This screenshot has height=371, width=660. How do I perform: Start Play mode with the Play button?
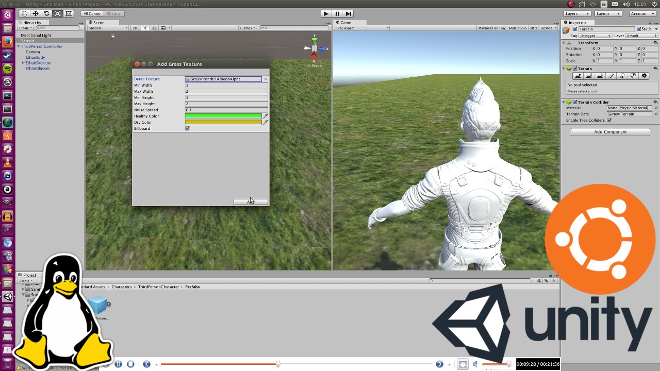pos(325,13)
